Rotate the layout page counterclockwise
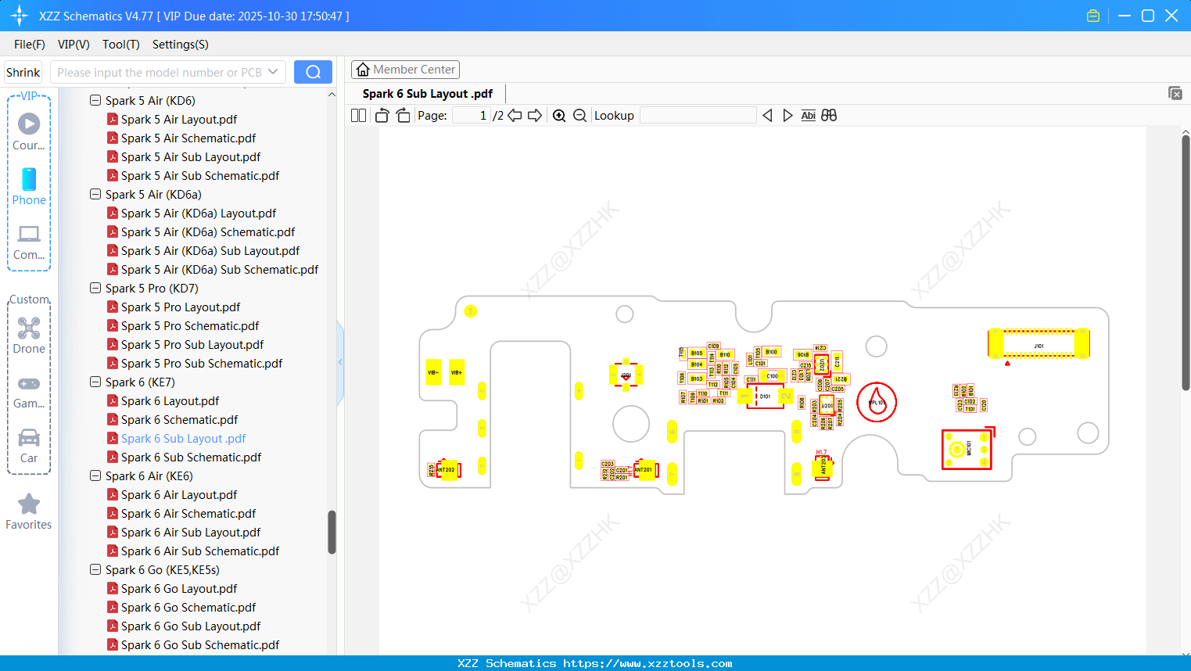Screen dimensions: 1191x671 381,114
